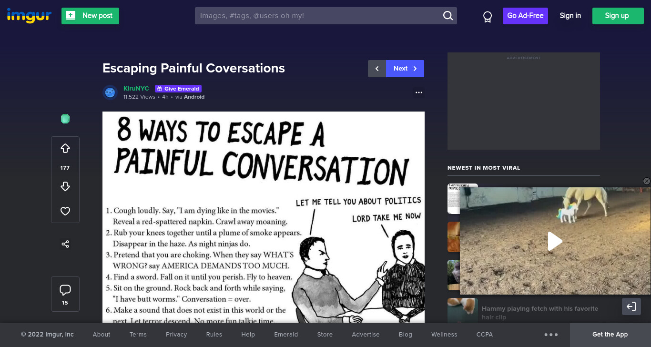This screenshot has height=347, width=651.
Task: Click Get the App button
Action: tap(610, 335)
